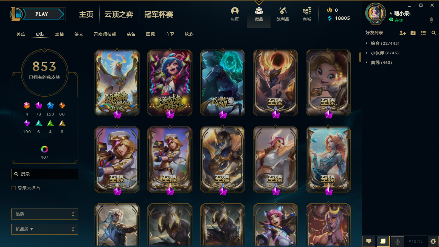Open the 按品质 sort dropdown
This screenshot has width=439, height=247.
point(44,229)
